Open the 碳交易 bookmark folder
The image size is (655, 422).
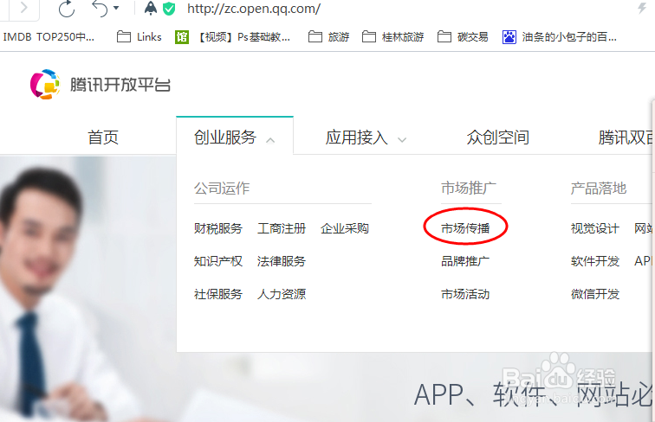tap(463, 37)
